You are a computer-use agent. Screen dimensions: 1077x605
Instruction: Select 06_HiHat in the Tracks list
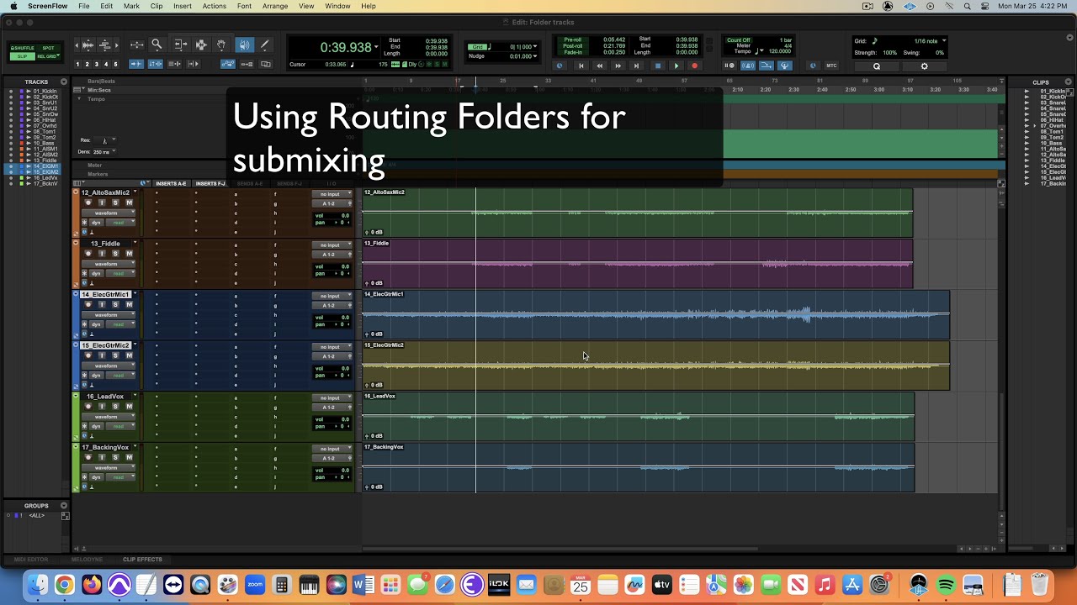(x=45, y=120)
